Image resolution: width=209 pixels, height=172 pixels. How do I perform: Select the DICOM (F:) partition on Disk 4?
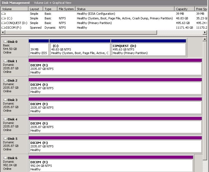tap(115, 125)
